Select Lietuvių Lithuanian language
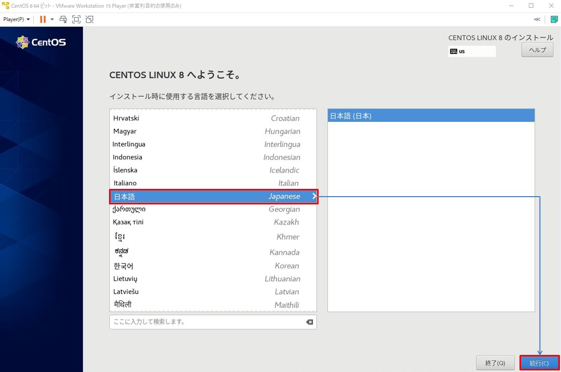The image size is (561, 372). pyautogui.click(x=213, y=279)
